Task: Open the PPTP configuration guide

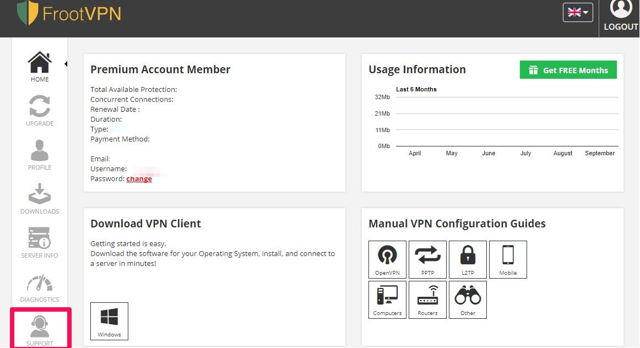Action: pos(427,259)
